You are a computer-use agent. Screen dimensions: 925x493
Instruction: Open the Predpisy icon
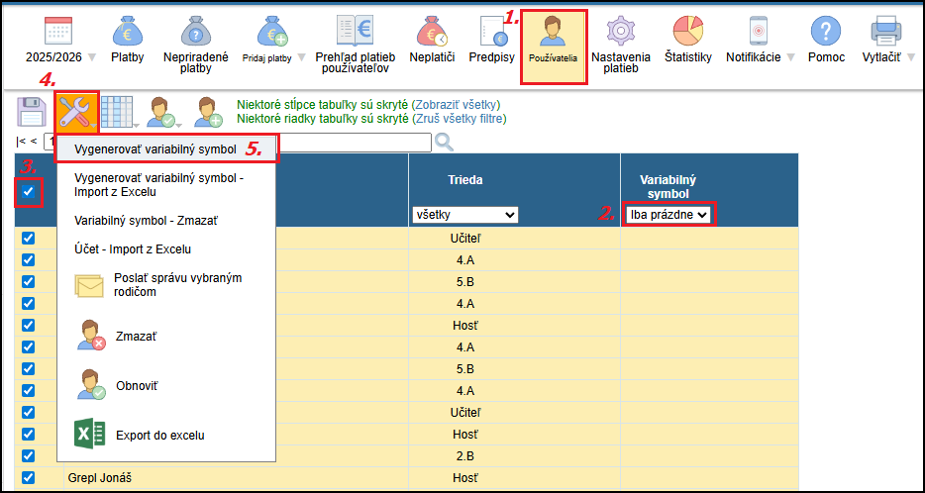click(490, 32)
